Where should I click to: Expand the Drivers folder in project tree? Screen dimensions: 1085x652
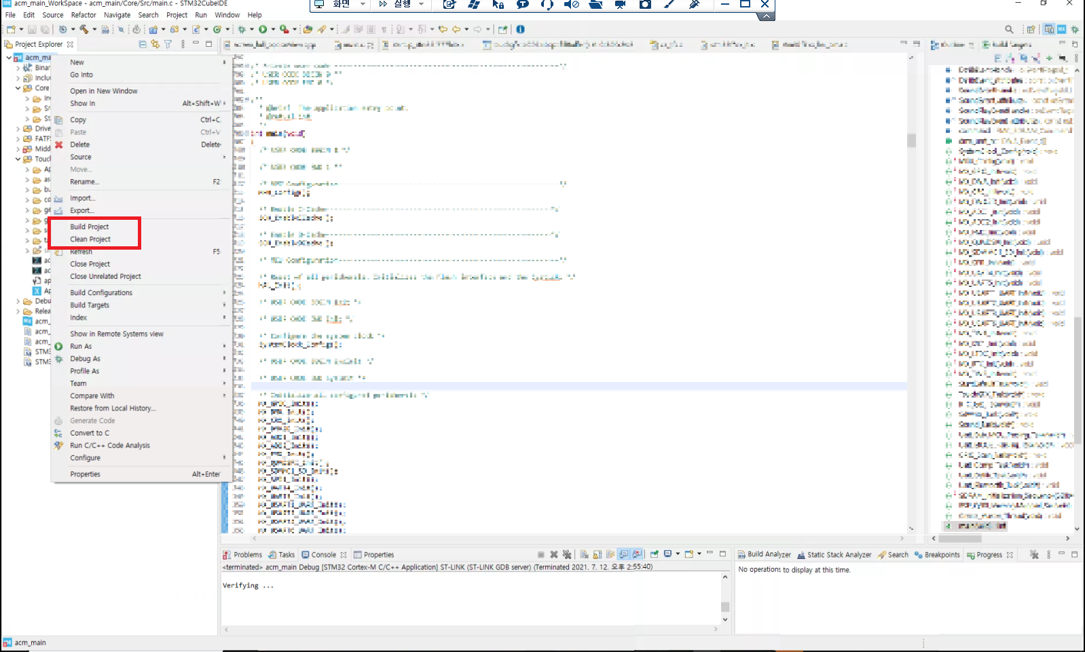(18, 128)
